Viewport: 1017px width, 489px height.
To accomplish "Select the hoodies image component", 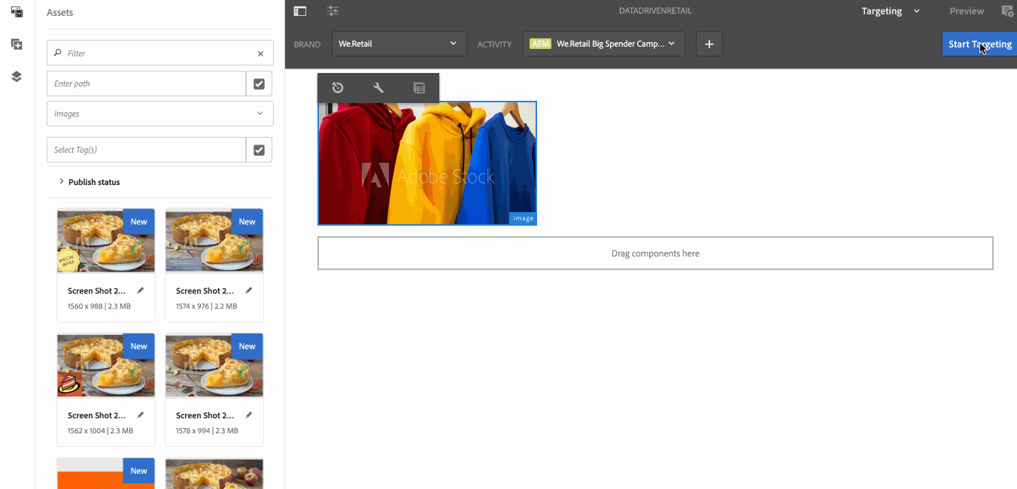I will click(x=427, y=163).
